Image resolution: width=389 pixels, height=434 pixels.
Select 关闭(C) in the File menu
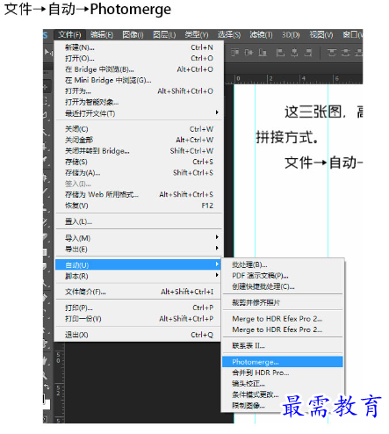[x=138, y=129]
